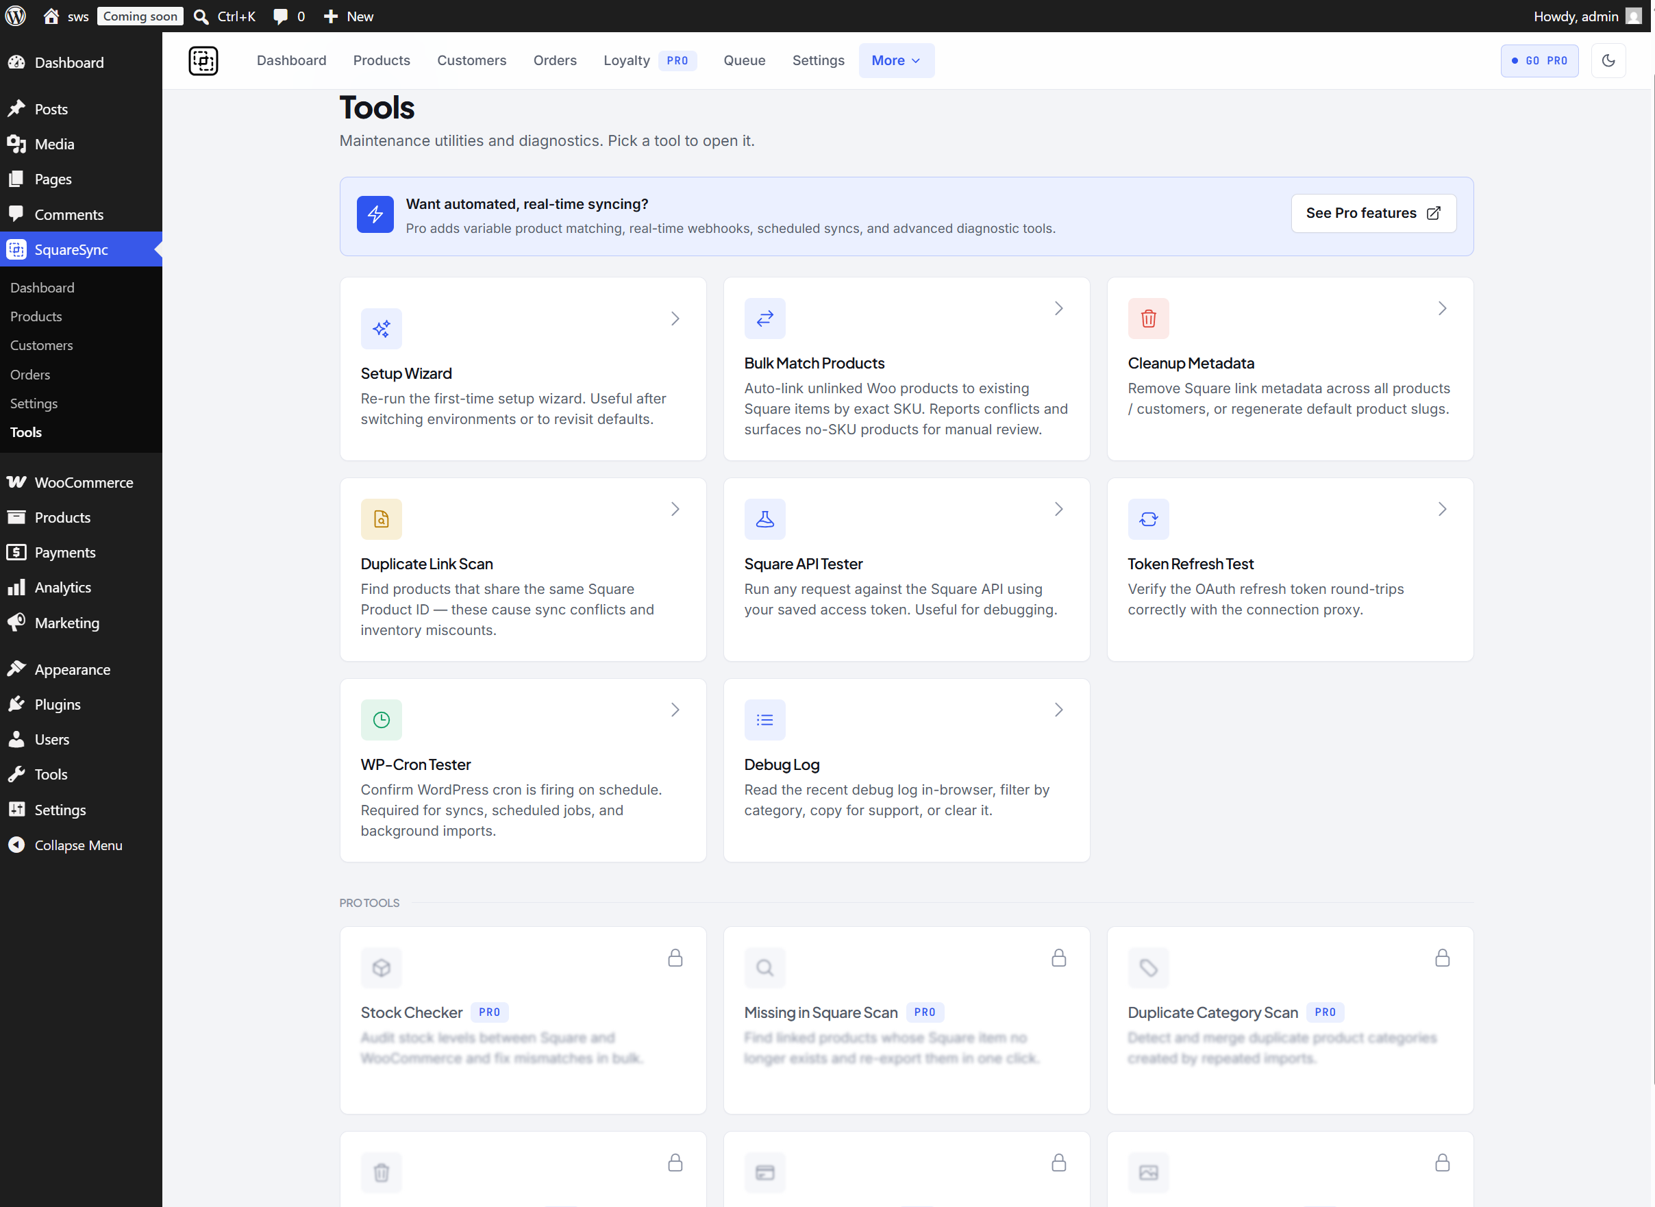
Task: Click the See Pro features button
Action: (1373, 213)
